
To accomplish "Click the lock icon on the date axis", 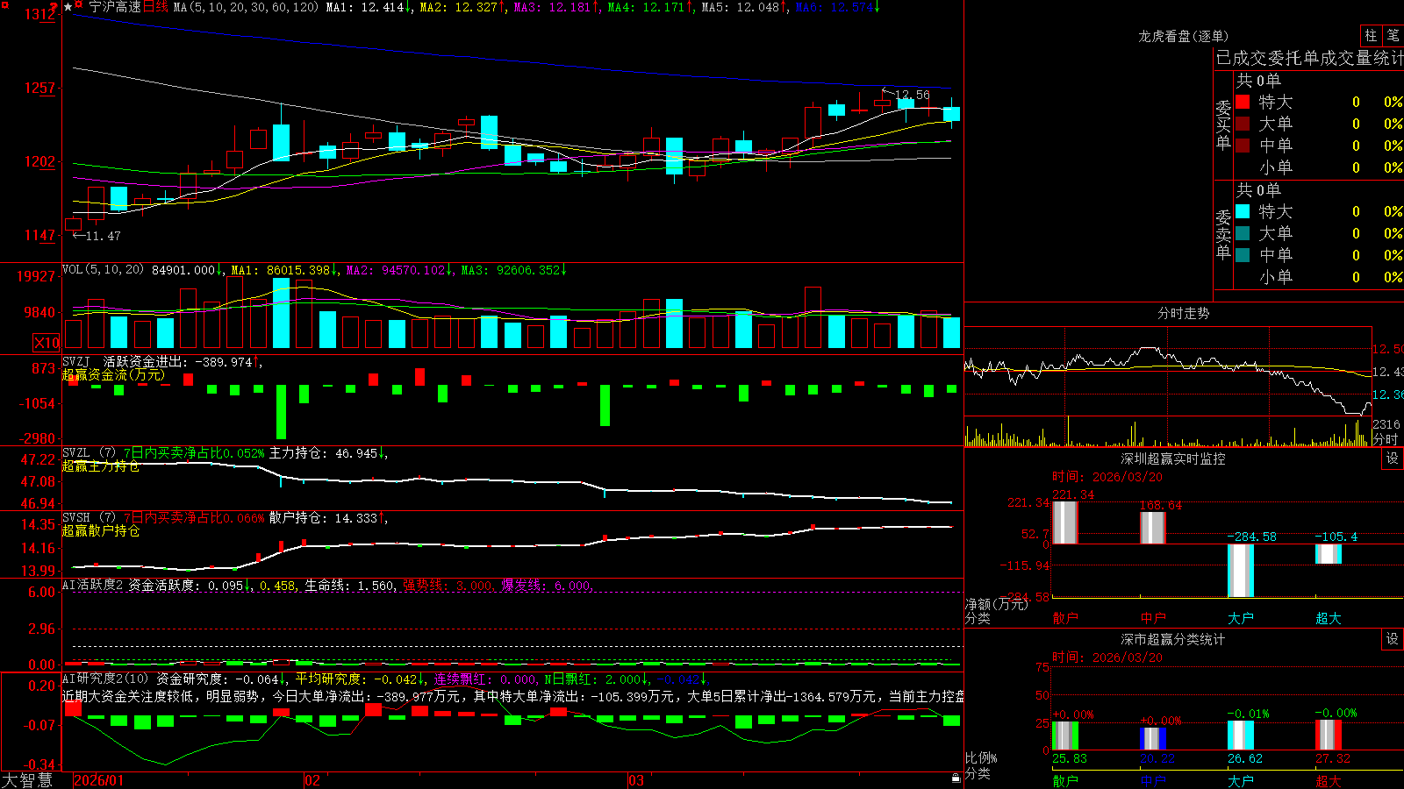I will point(956,778).
